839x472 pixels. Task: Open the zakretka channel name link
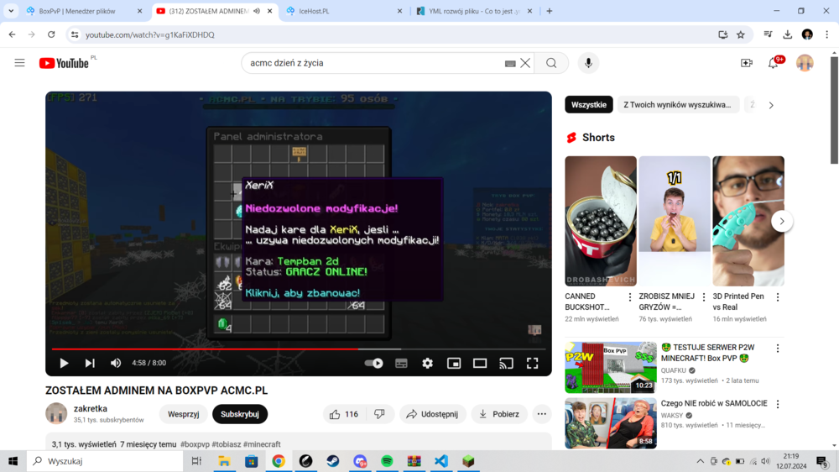[91, 409]
